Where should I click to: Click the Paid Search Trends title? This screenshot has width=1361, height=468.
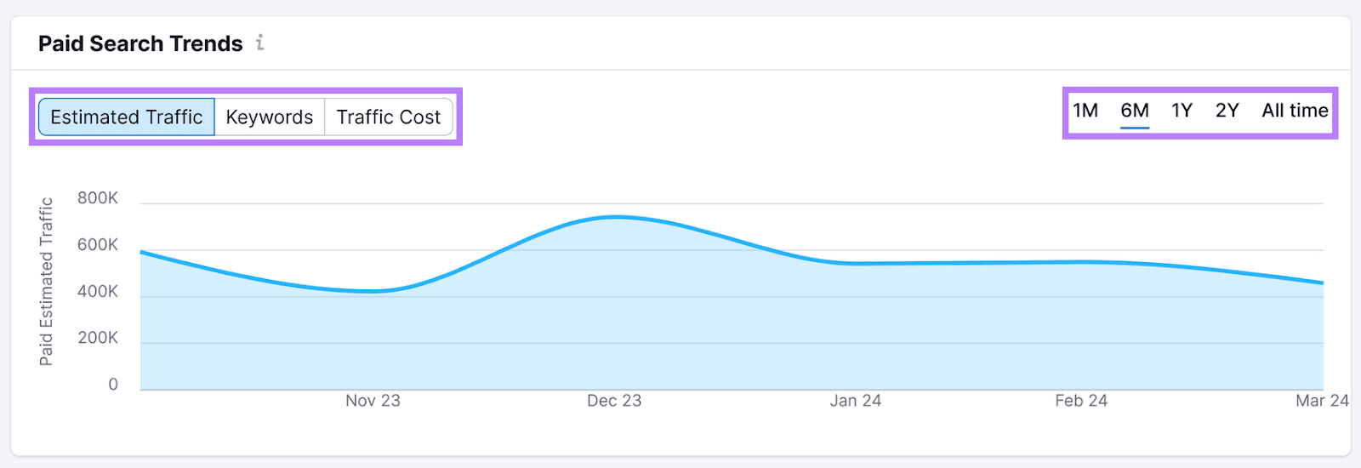click(x=140, y=43)
